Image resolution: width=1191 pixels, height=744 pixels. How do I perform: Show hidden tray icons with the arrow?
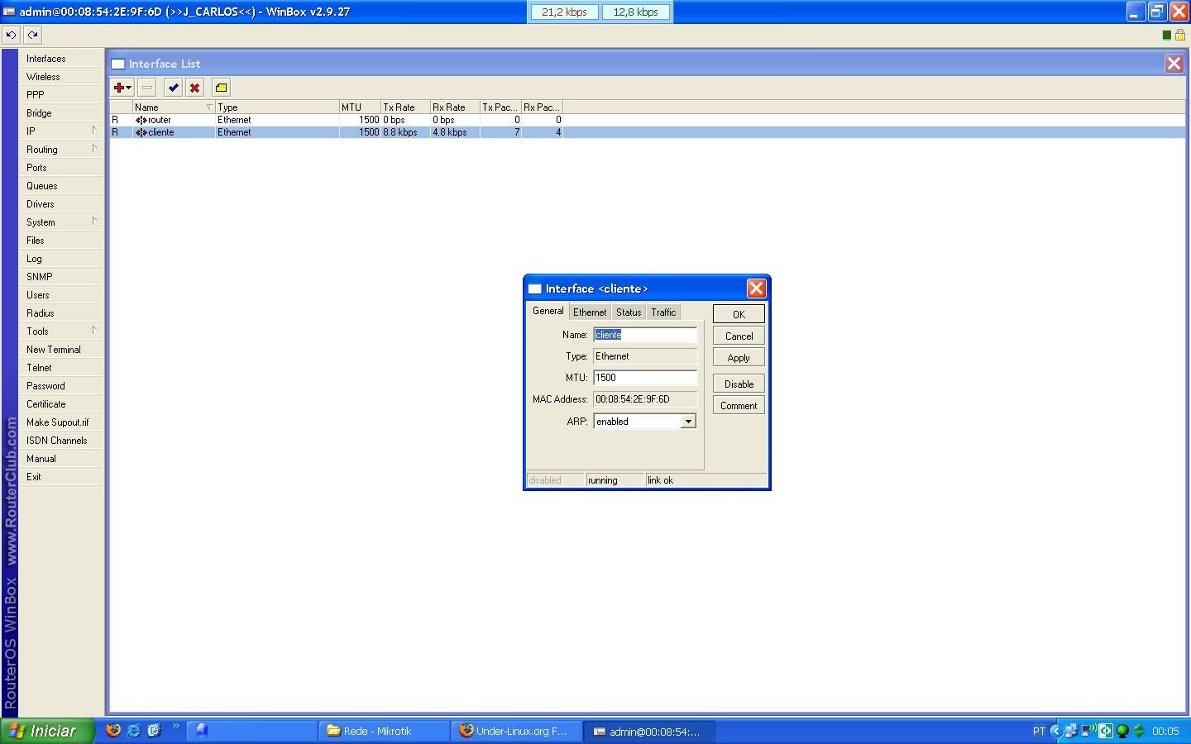(x=1056, y=731)
